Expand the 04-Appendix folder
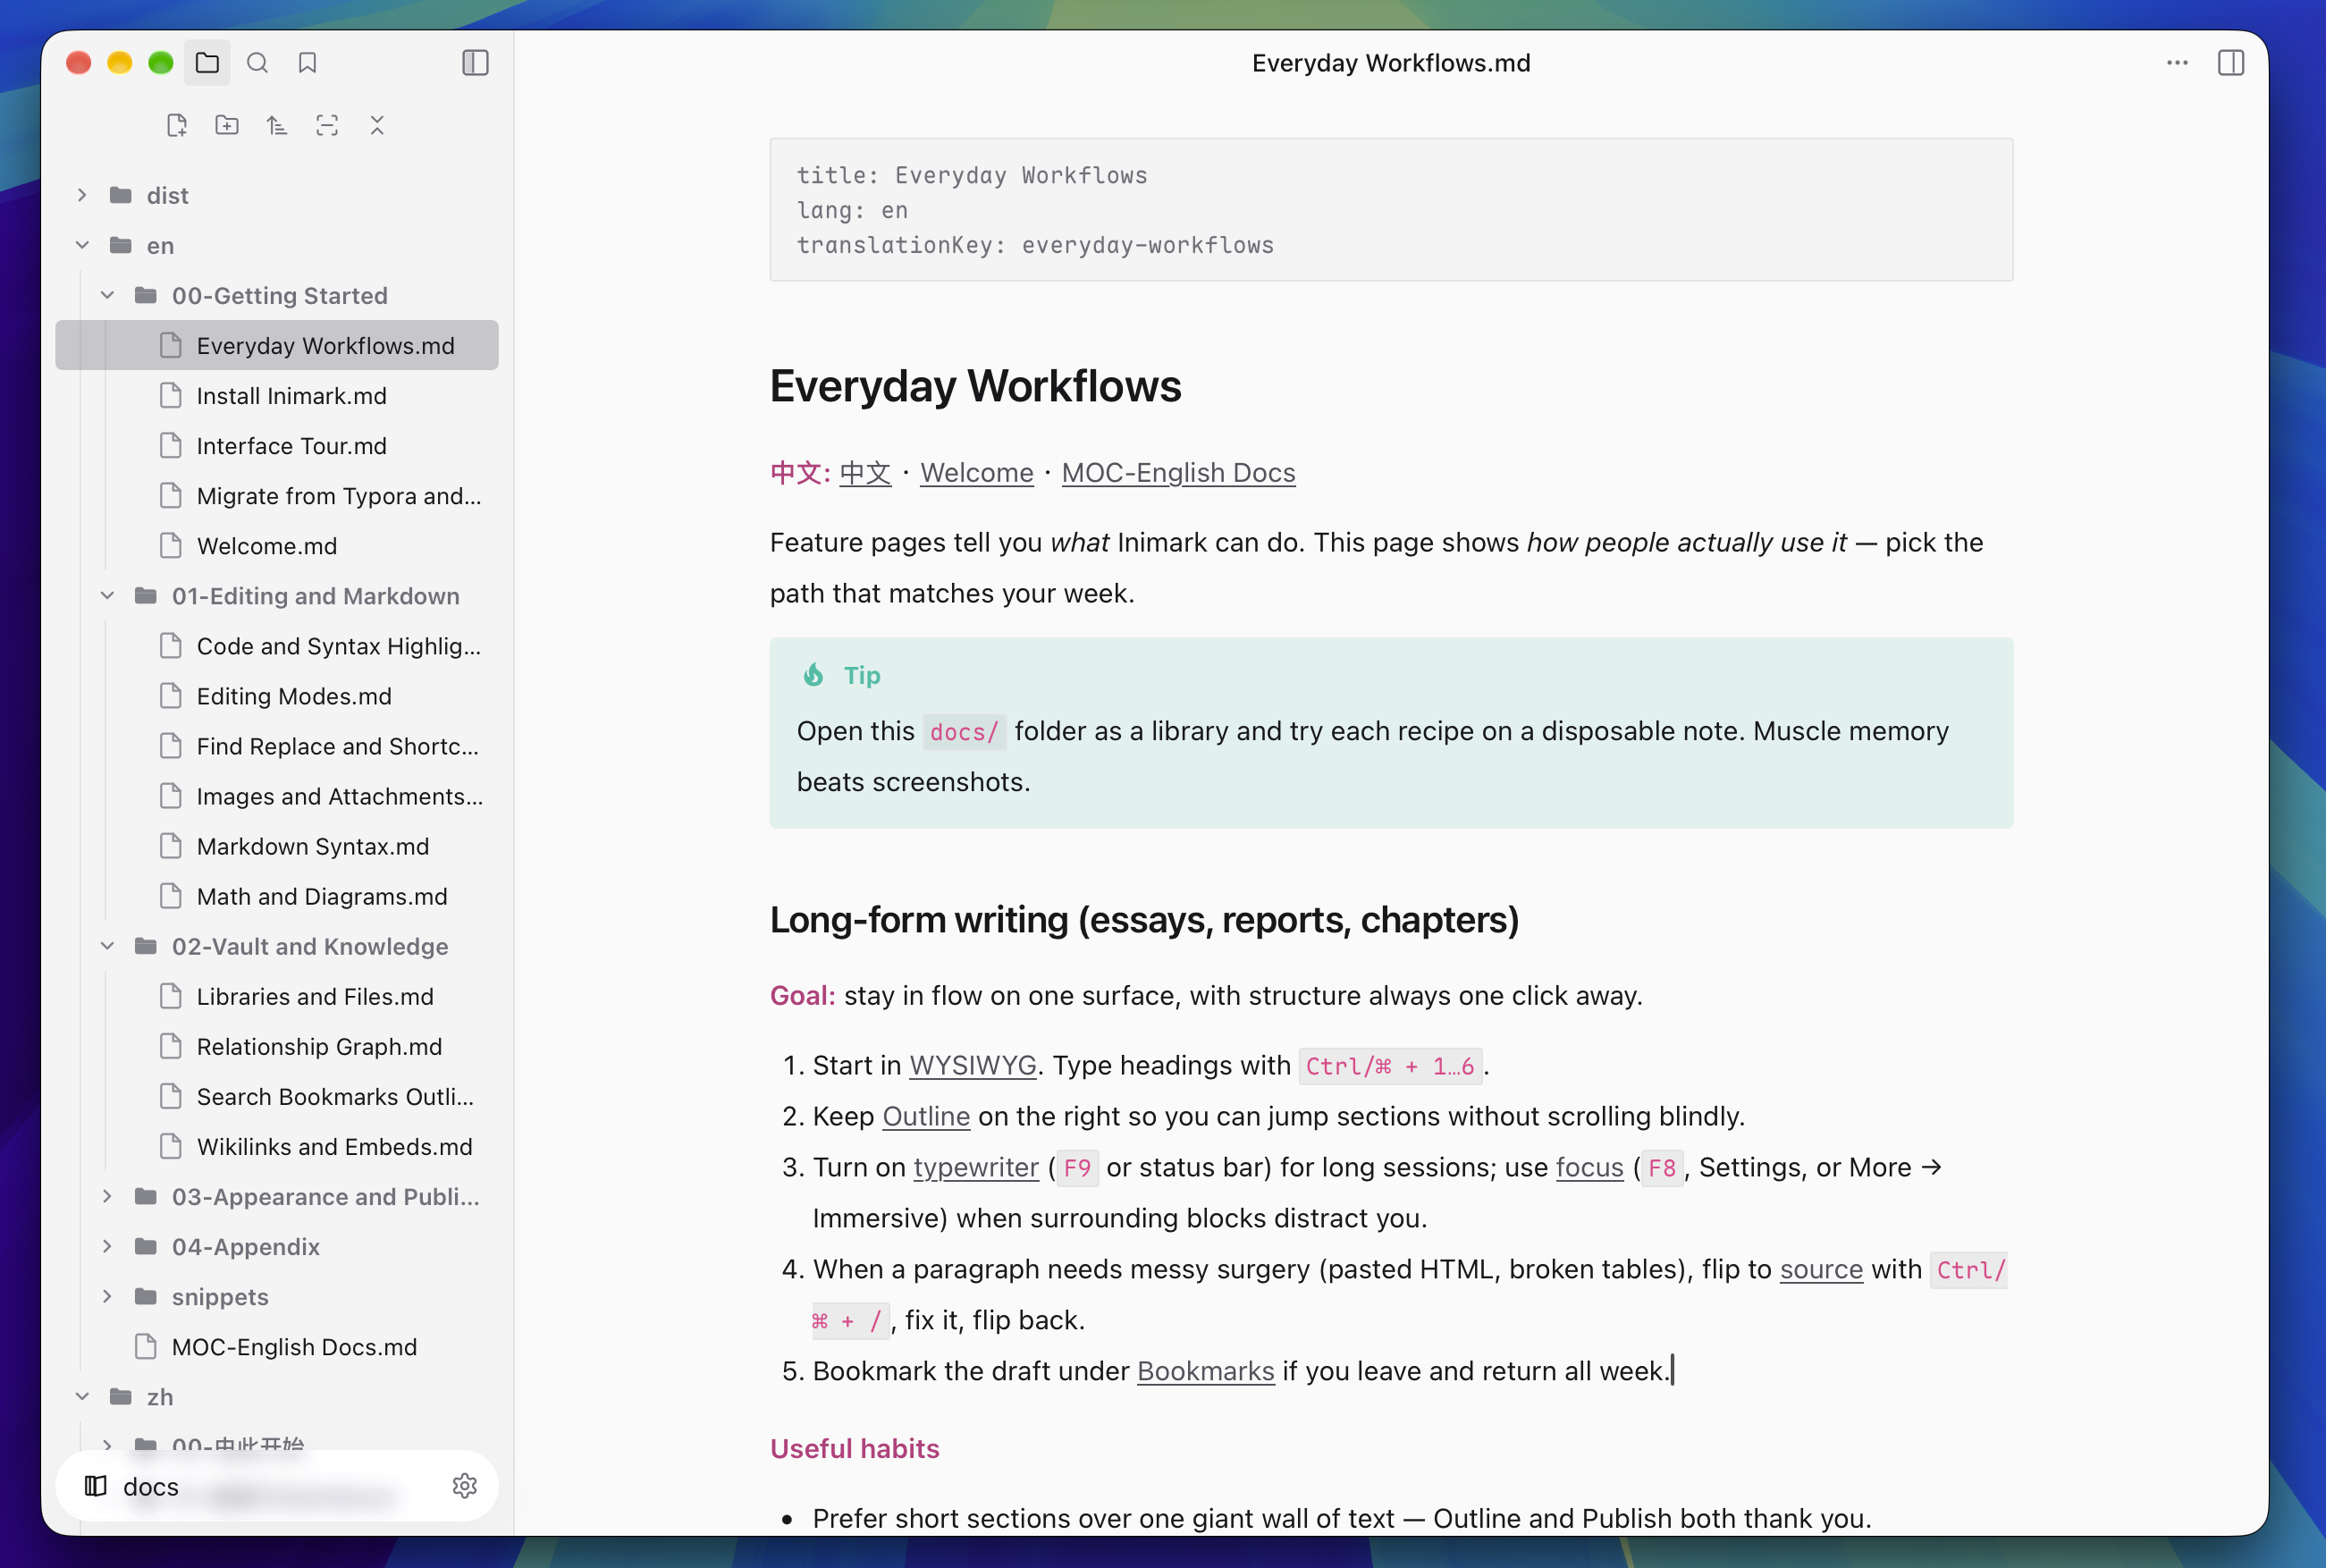The width and height of the screenshot is (2326, 1568). tap(107, 1247)
